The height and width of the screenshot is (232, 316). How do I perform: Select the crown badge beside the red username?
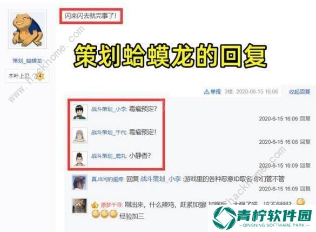95,205
